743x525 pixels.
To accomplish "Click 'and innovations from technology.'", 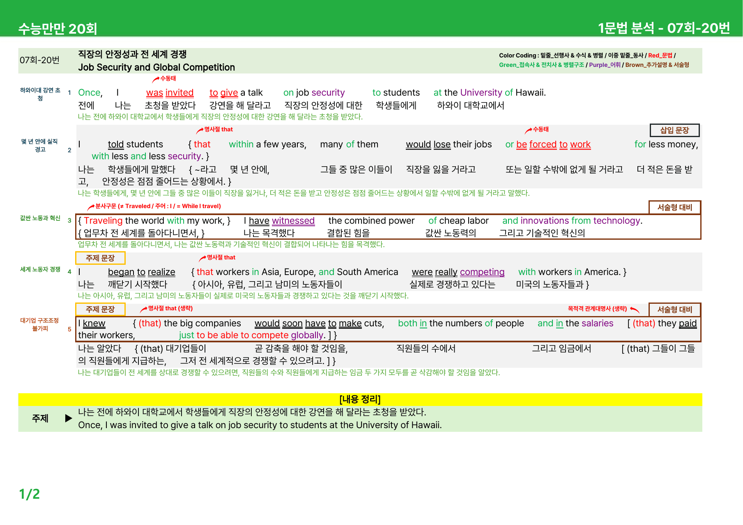I will point(572,221).
